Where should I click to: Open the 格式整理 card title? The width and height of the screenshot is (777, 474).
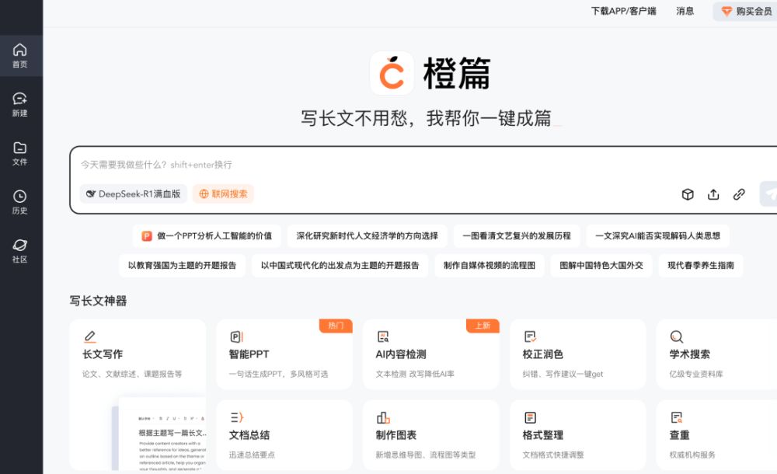(542, 435)
